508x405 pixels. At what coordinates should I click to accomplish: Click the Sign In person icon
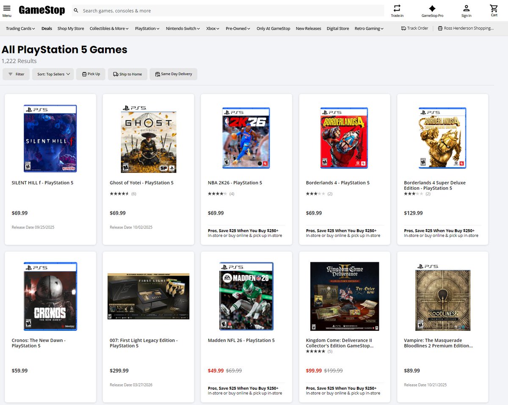tap(466, 8)
